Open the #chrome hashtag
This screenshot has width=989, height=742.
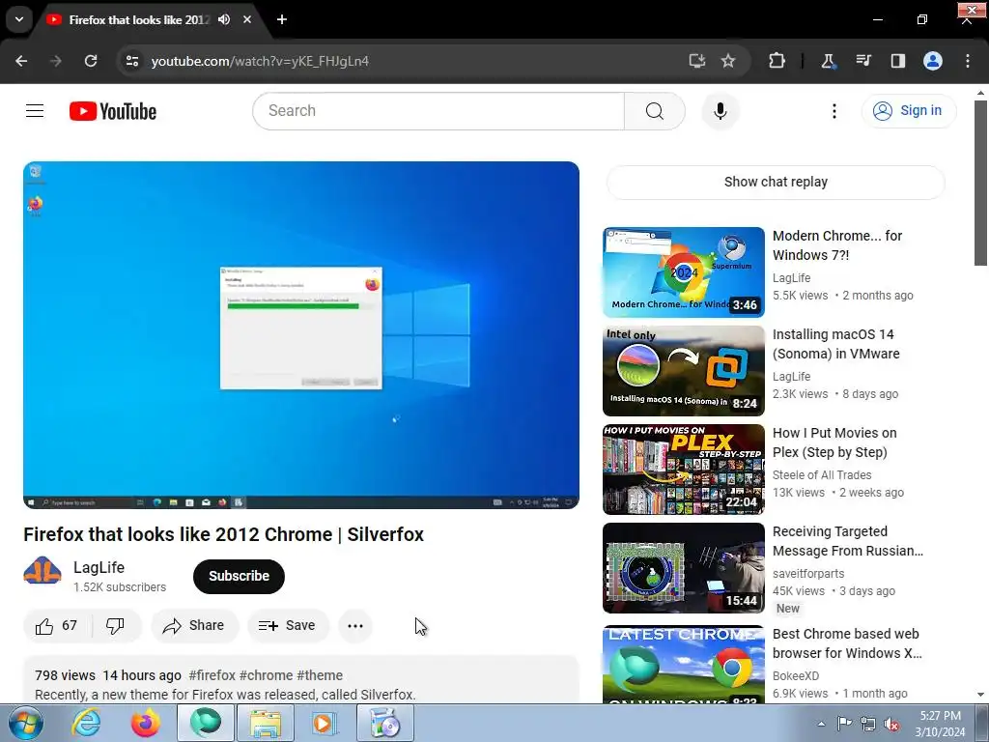266,675
